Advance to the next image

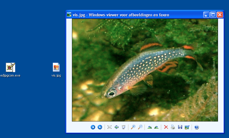(100, 127)
